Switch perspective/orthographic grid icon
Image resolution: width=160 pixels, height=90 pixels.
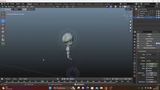click(130, 31)
